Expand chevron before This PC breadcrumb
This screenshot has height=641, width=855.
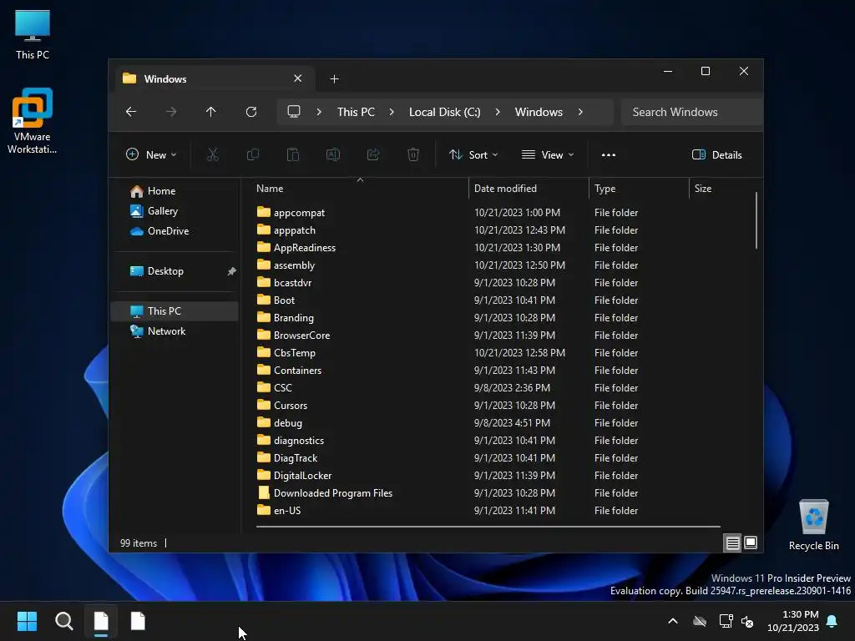pos(319,112)
